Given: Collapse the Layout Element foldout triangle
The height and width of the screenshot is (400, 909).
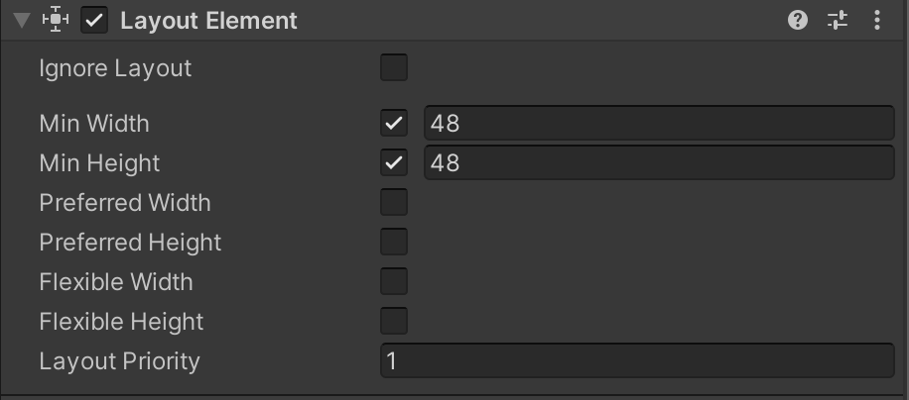Looking at the screenshot, I should (22, 21).
